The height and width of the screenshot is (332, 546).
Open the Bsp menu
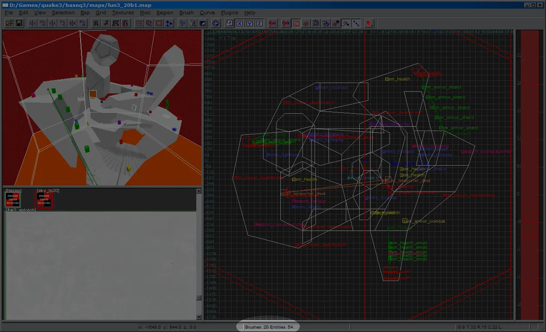[85, 13]
